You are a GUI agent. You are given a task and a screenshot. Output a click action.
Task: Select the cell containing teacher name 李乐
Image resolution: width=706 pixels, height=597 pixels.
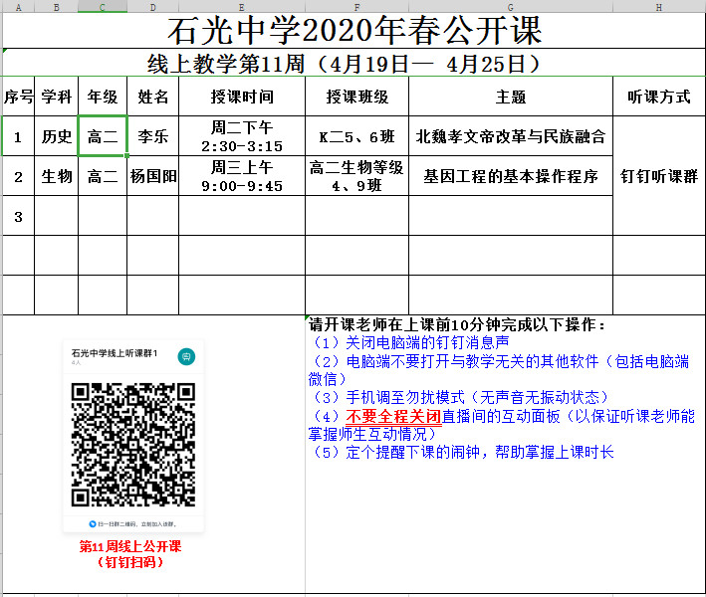pyautogui.click(x=153, y=137)
